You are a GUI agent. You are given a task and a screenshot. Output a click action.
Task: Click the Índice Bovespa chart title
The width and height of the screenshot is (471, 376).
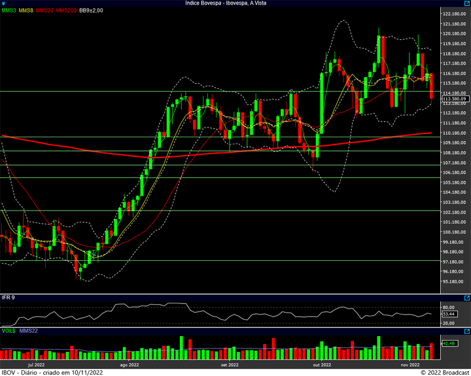[226, 3]
